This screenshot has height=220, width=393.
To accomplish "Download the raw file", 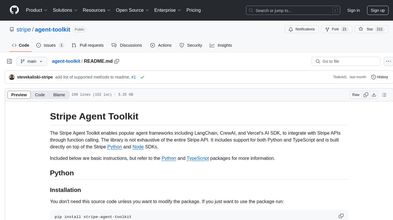I will coord(374,95).
